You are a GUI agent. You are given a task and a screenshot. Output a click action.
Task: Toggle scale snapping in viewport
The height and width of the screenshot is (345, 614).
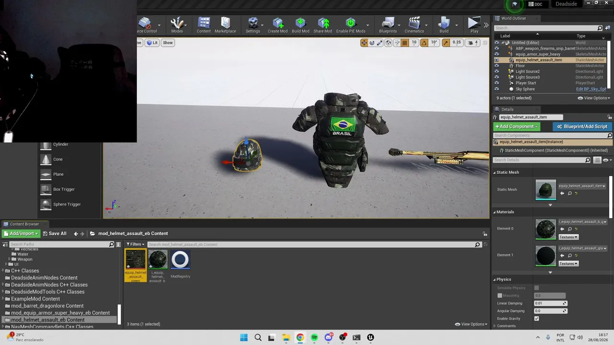446,43
